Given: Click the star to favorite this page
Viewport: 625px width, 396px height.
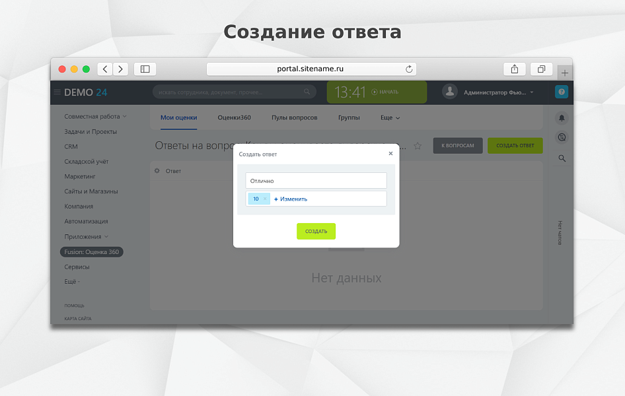Looking at the screenshot, I should click(418, 145).
